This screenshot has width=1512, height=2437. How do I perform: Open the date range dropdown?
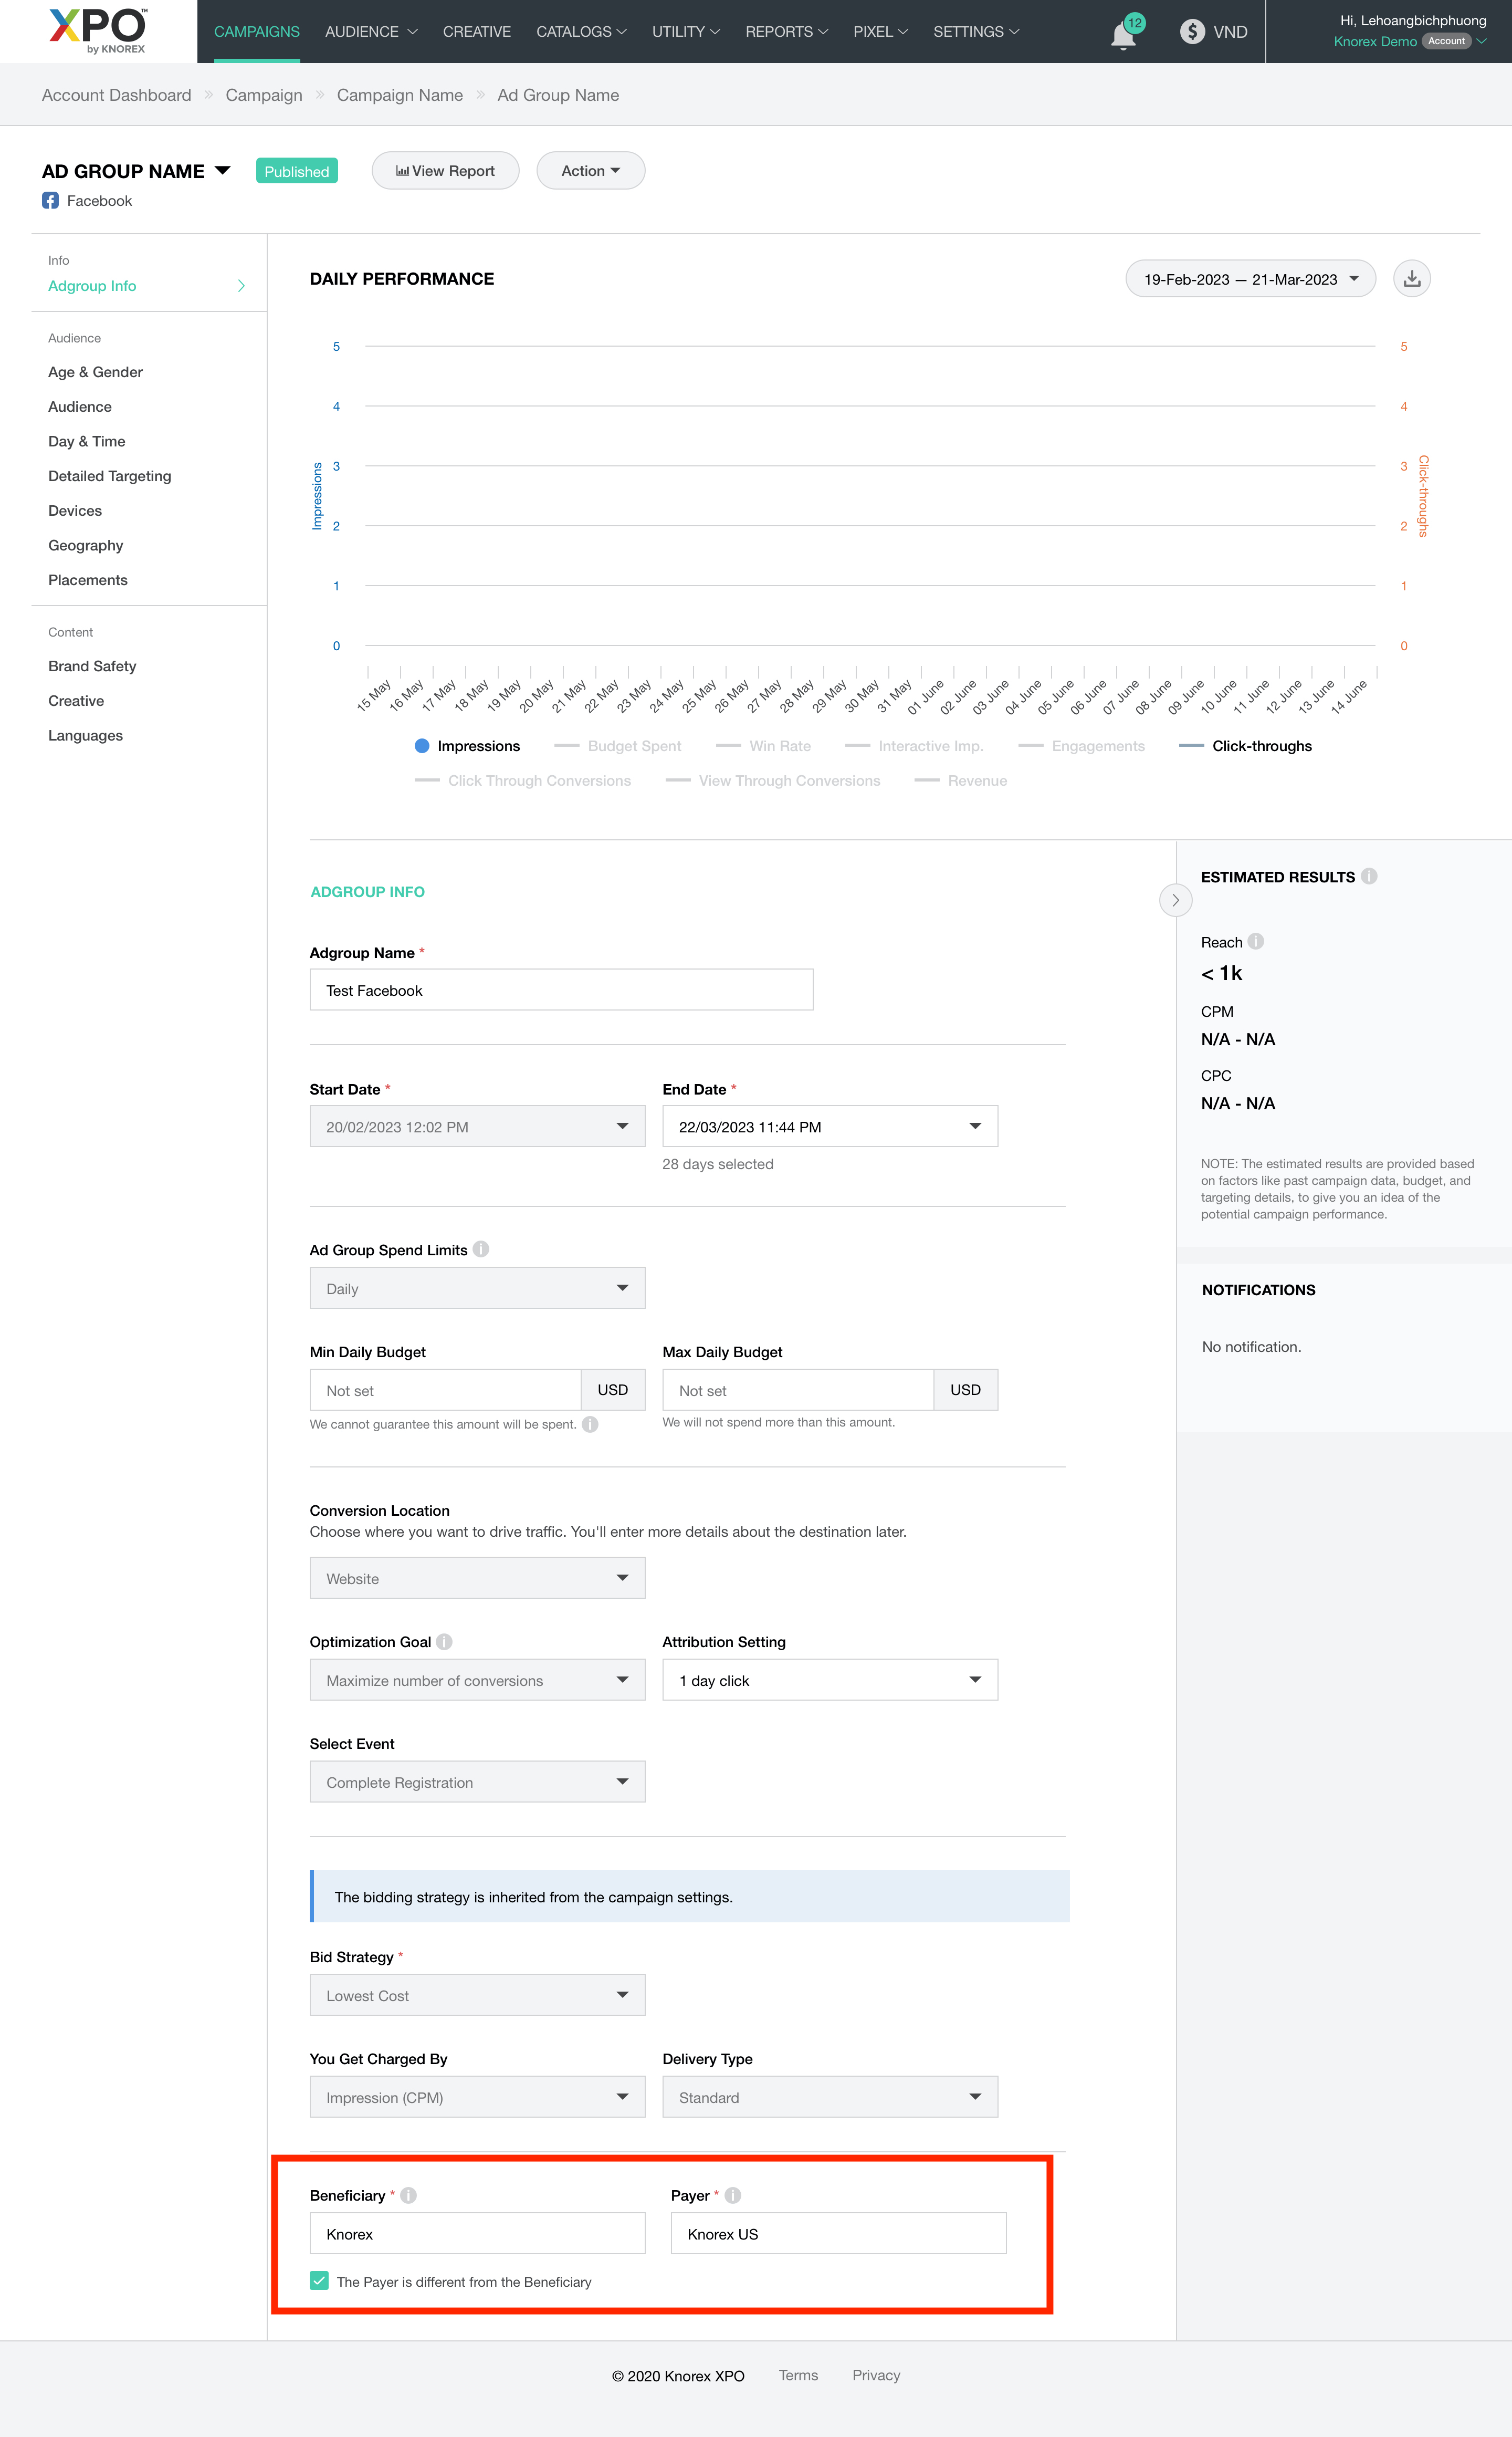1250,279
